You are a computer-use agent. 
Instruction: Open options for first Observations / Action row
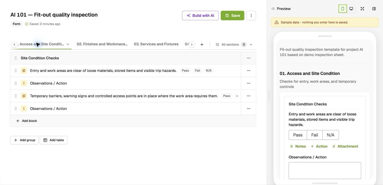(248, 83)
